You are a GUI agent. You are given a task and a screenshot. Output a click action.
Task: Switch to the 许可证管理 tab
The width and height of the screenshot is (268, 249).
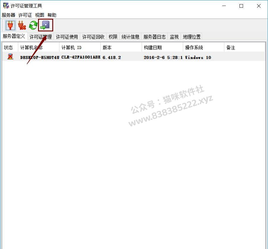41,37
